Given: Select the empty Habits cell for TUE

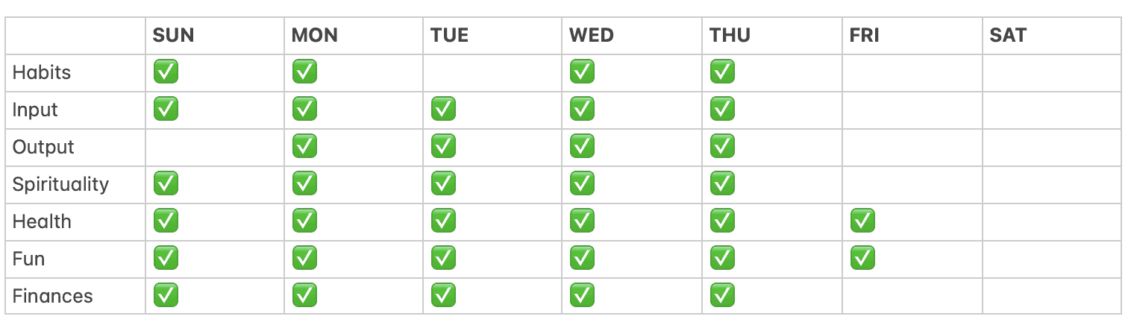Looking at the screenshot, I should (492, 73).
